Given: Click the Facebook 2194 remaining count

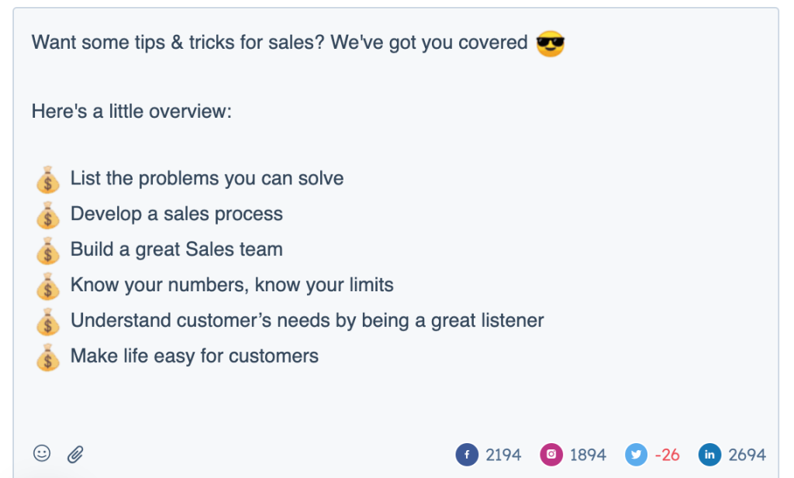Looking at the screenshot, I should click(x=503, y=455).
